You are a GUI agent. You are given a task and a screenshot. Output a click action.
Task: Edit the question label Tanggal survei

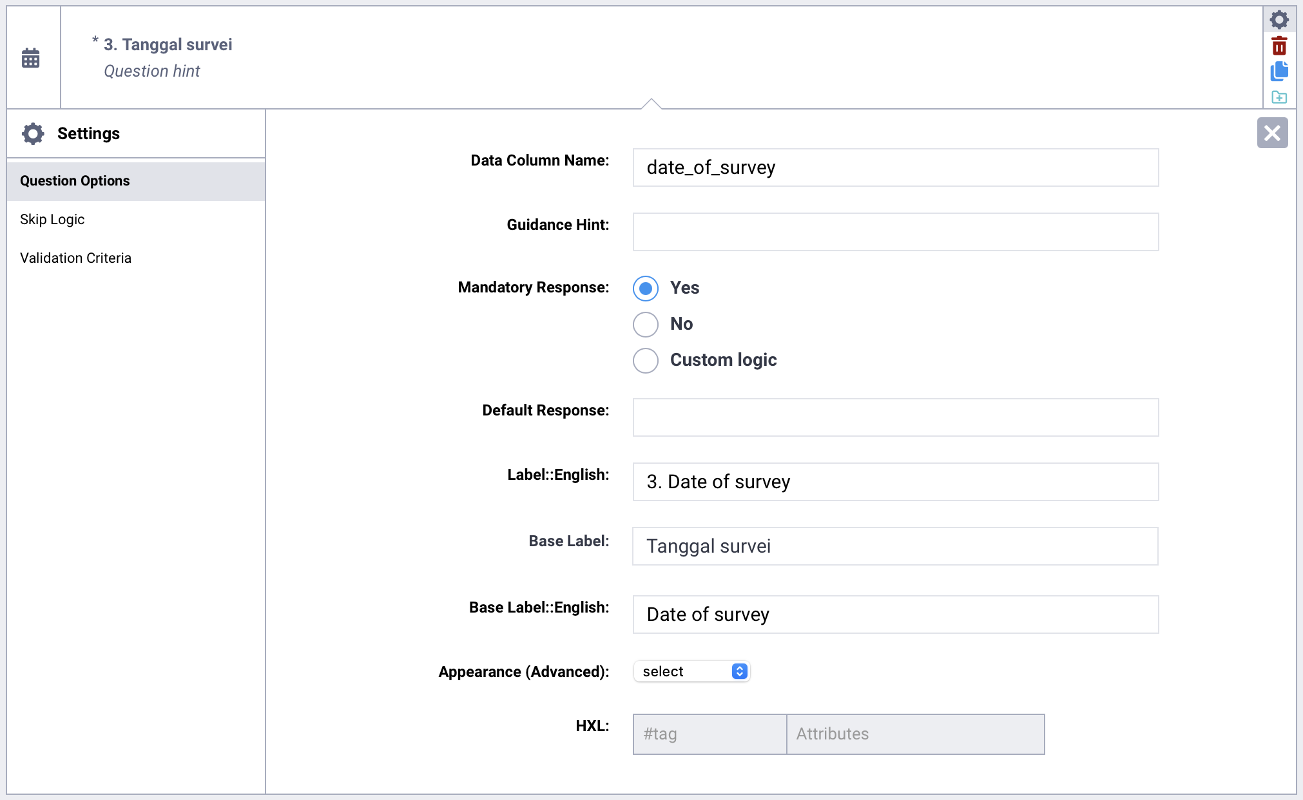[x=168, y=44]
